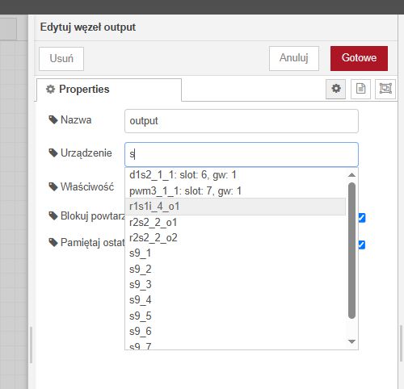
Task: Choose r1s1i_4_o1 from the list
Action: tap(235, 207)
